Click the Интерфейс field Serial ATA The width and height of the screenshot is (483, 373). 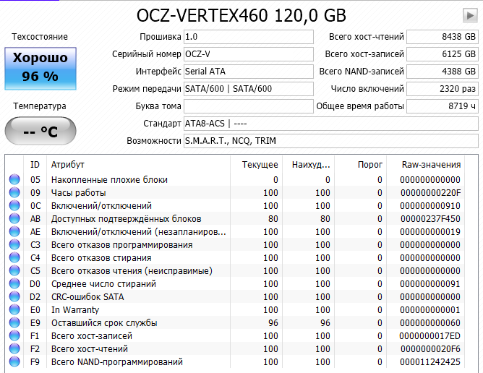point(249,71)
